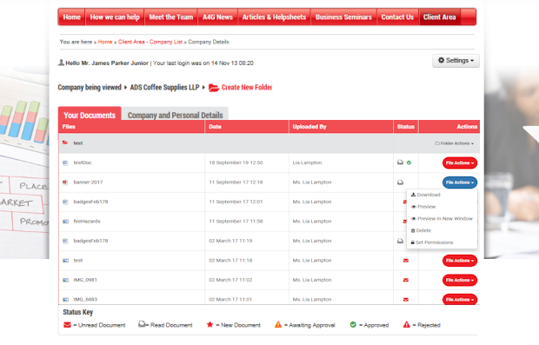
Task: Click the green approved icon on testDoc row
Action: pyautogui.click(x=409, y=163)
